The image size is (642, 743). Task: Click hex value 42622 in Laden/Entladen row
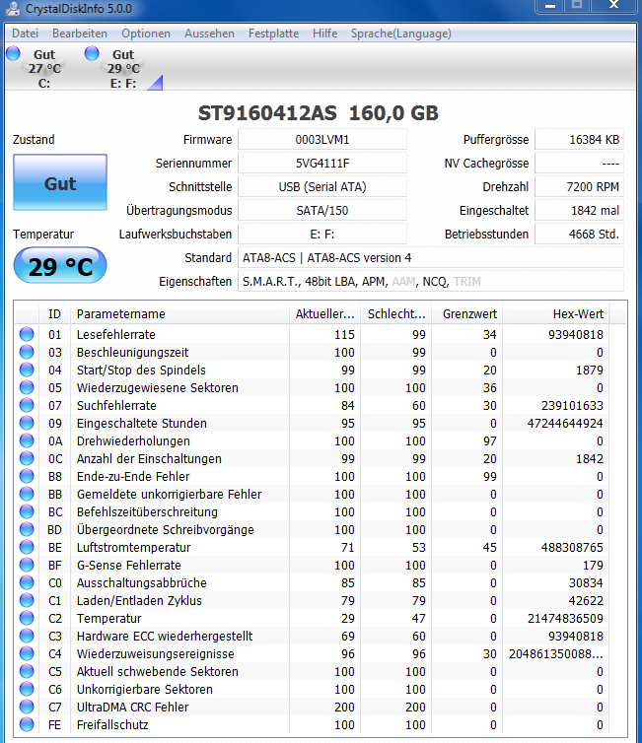click(x=586, y=600)
